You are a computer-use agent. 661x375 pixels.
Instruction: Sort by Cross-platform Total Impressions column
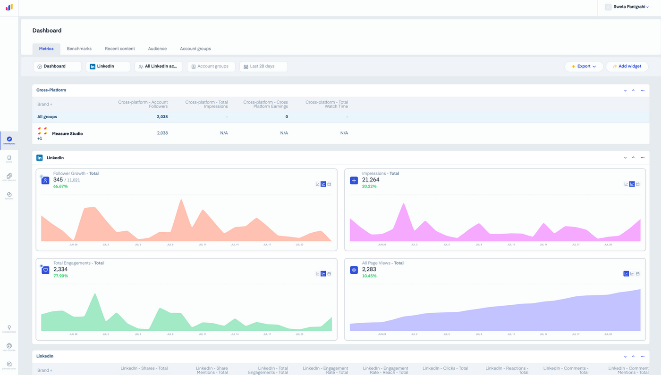[207, 104]
